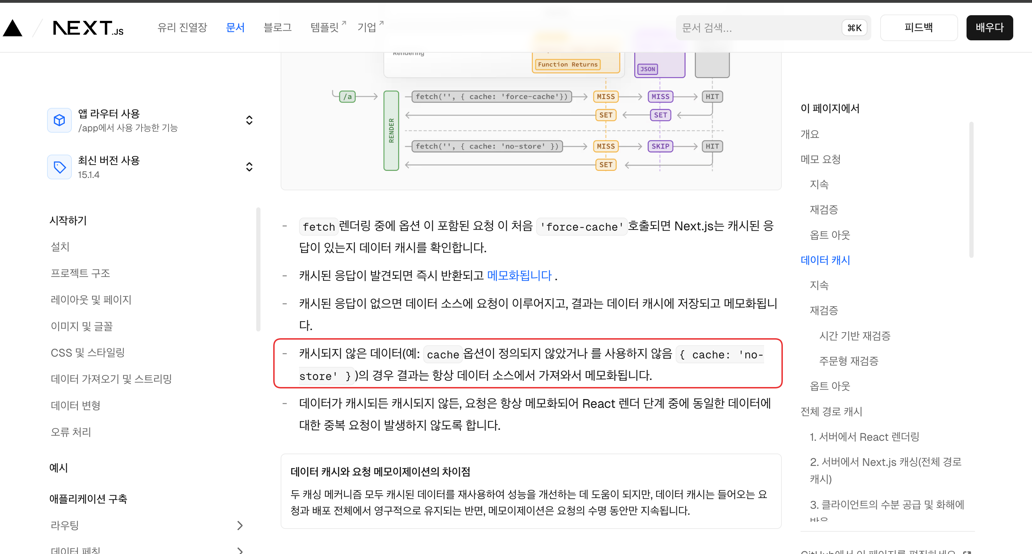Image resolution: width=1032 pixels, height=554 pixels.
Task: Open the 유리 진열장 nav item
Action: tap(182, 27)
